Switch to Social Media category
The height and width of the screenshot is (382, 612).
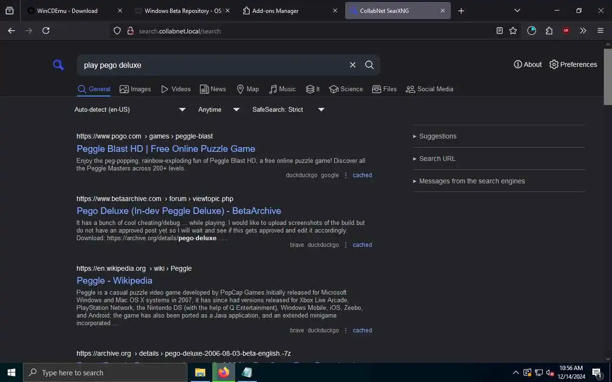pos(429,89)
